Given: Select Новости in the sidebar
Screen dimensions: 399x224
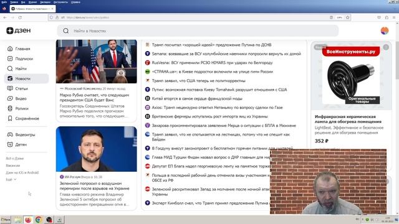Looking at the screenshot, I should [26, 78].
